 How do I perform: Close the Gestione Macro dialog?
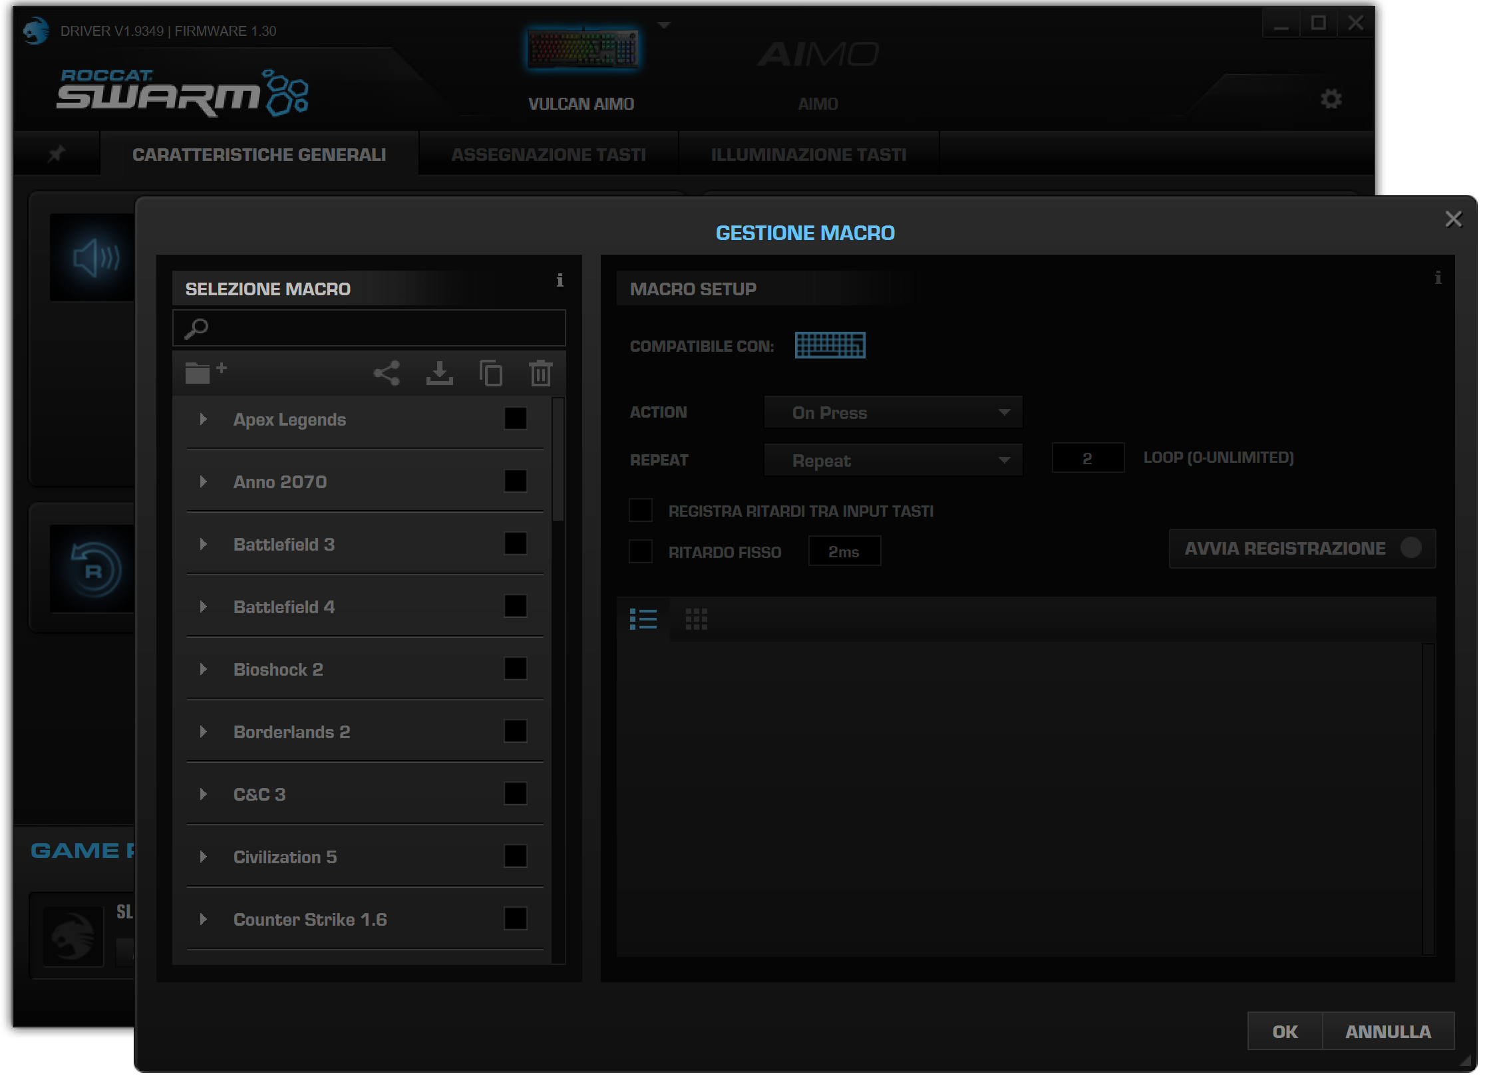(1454, 219)
